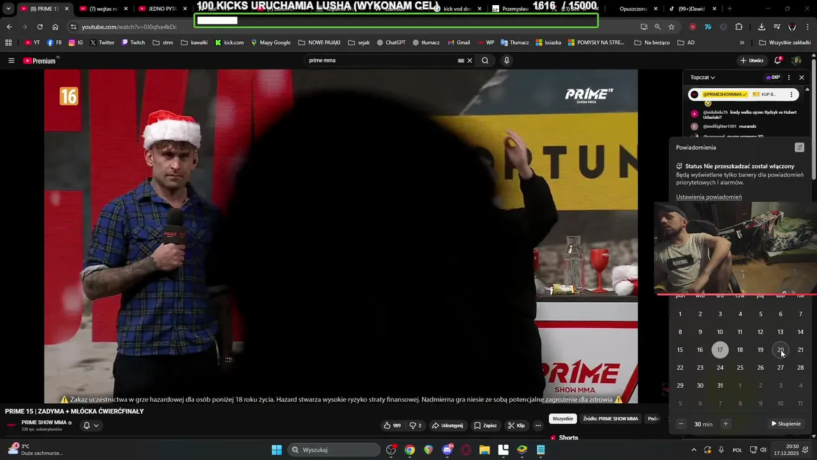817x460 pixels.
Task: Decrease focus time with minus button
Action: 680,424
